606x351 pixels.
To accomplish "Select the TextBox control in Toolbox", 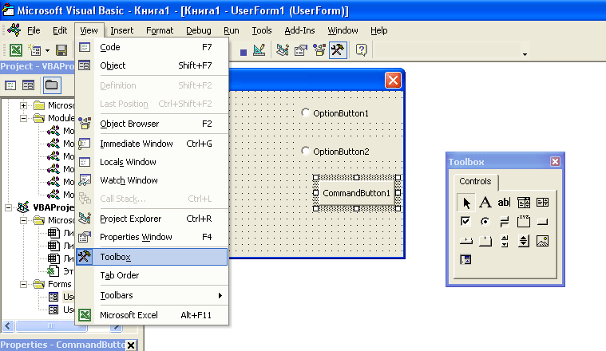I will tap(504, 203).
